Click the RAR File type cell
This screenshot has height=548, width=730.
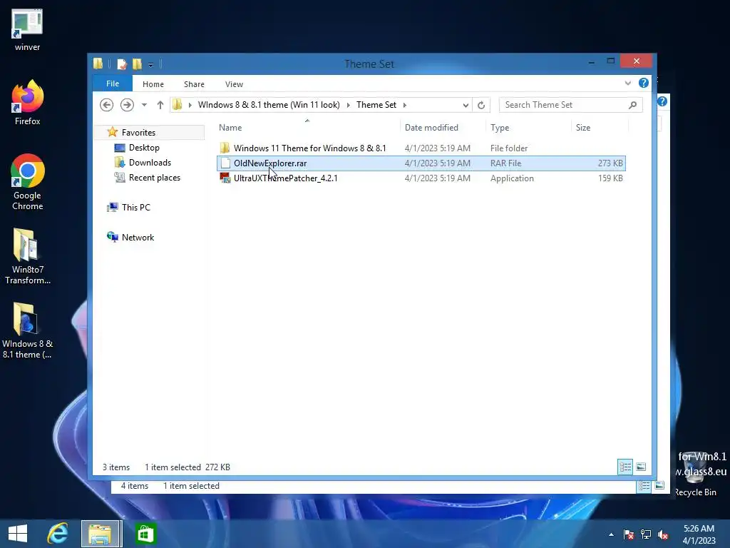[x=505, y=163]
